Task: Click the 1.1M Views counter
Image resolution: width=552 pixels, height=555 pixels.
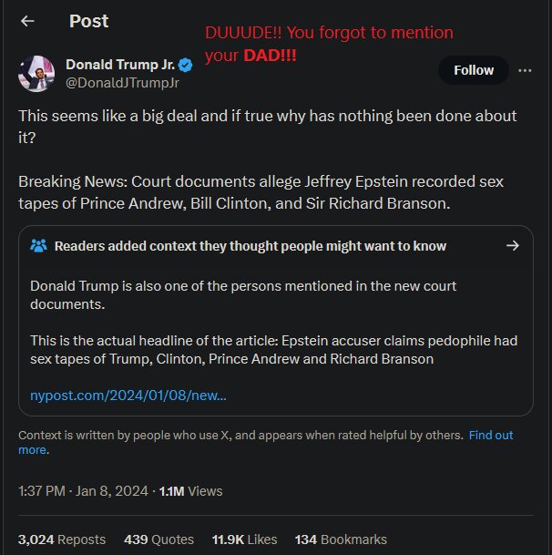Action: tap(190, 491)
